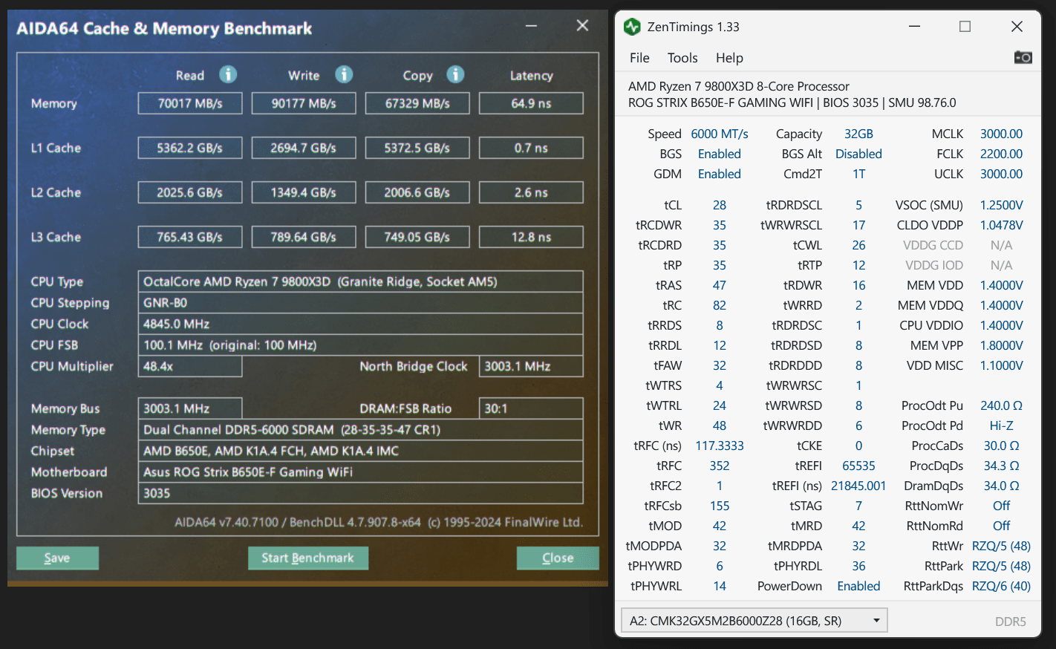Select Memory Write value 90177 MB/s
Viewport: 1056px width, 649px height.
(x=304, y=103)
